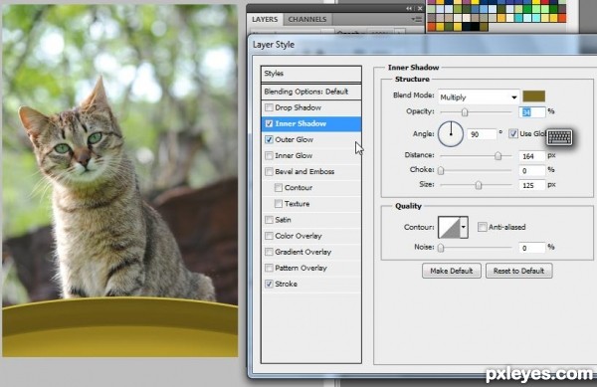Screen dimensions: 597x387
Task: Uncheck the Inner Shadow effect checkbox
Action: [269, 123]
